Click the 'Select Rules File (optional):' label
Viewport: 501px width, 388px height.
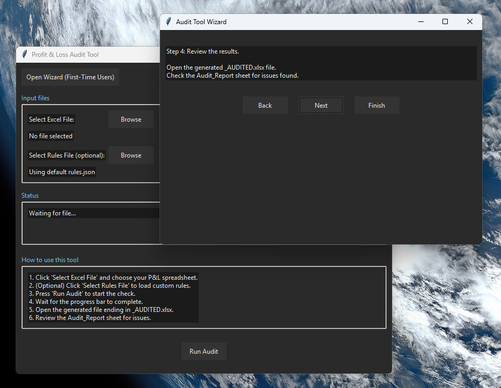click(x=67, y=155)
